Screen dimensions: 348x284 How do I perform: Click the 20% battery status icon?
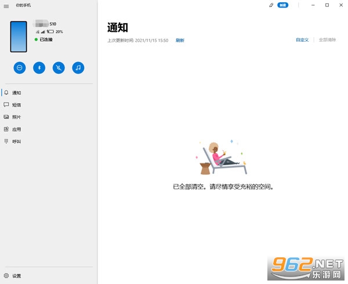point(50,32)
